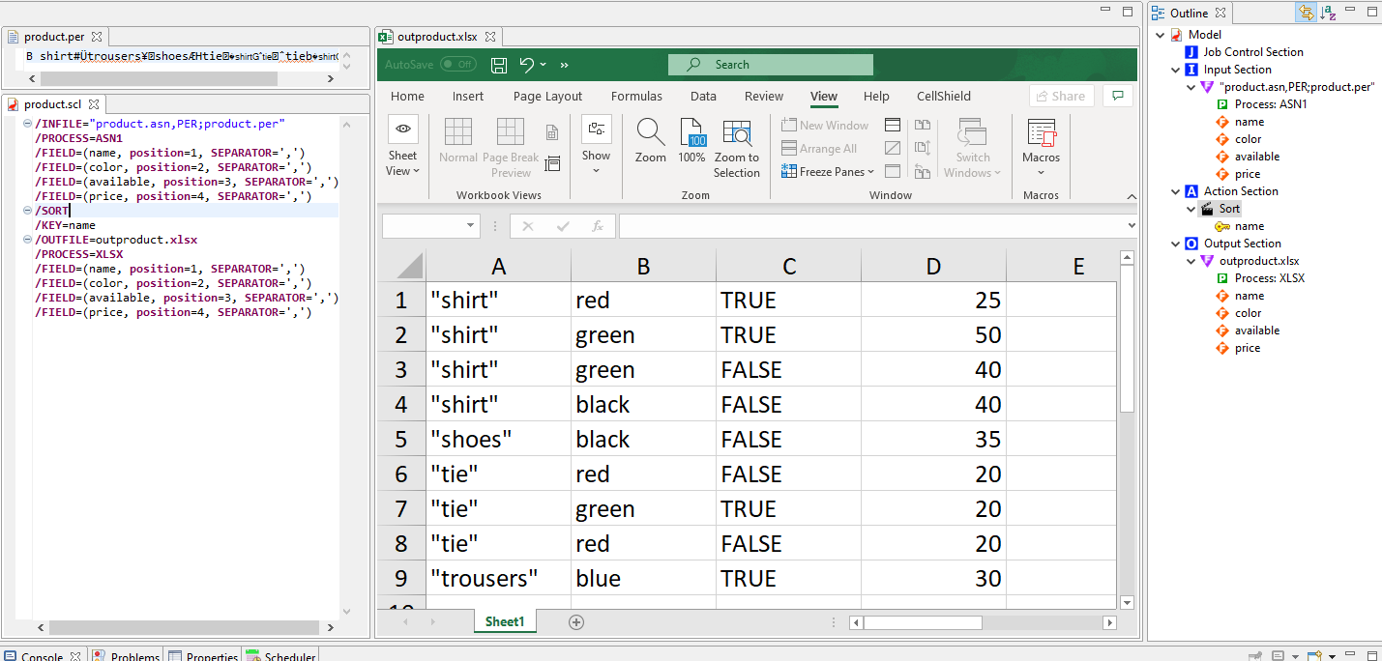
Task: Click the Zoom magnifier icon in ribbon
Action: coord(650,134)
